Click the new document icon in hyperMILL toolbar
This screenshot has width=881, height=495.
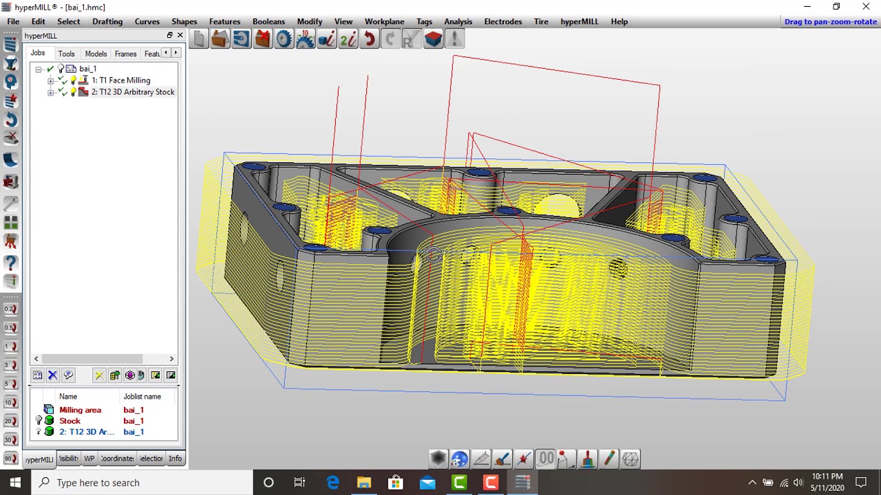(199, 39)
